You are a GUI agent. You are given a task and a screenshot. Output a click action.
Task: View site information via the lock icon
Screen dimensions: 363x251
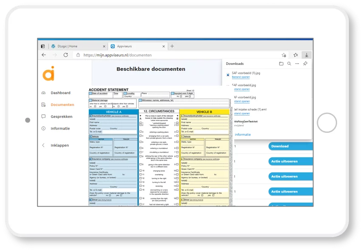click(78, 55)
